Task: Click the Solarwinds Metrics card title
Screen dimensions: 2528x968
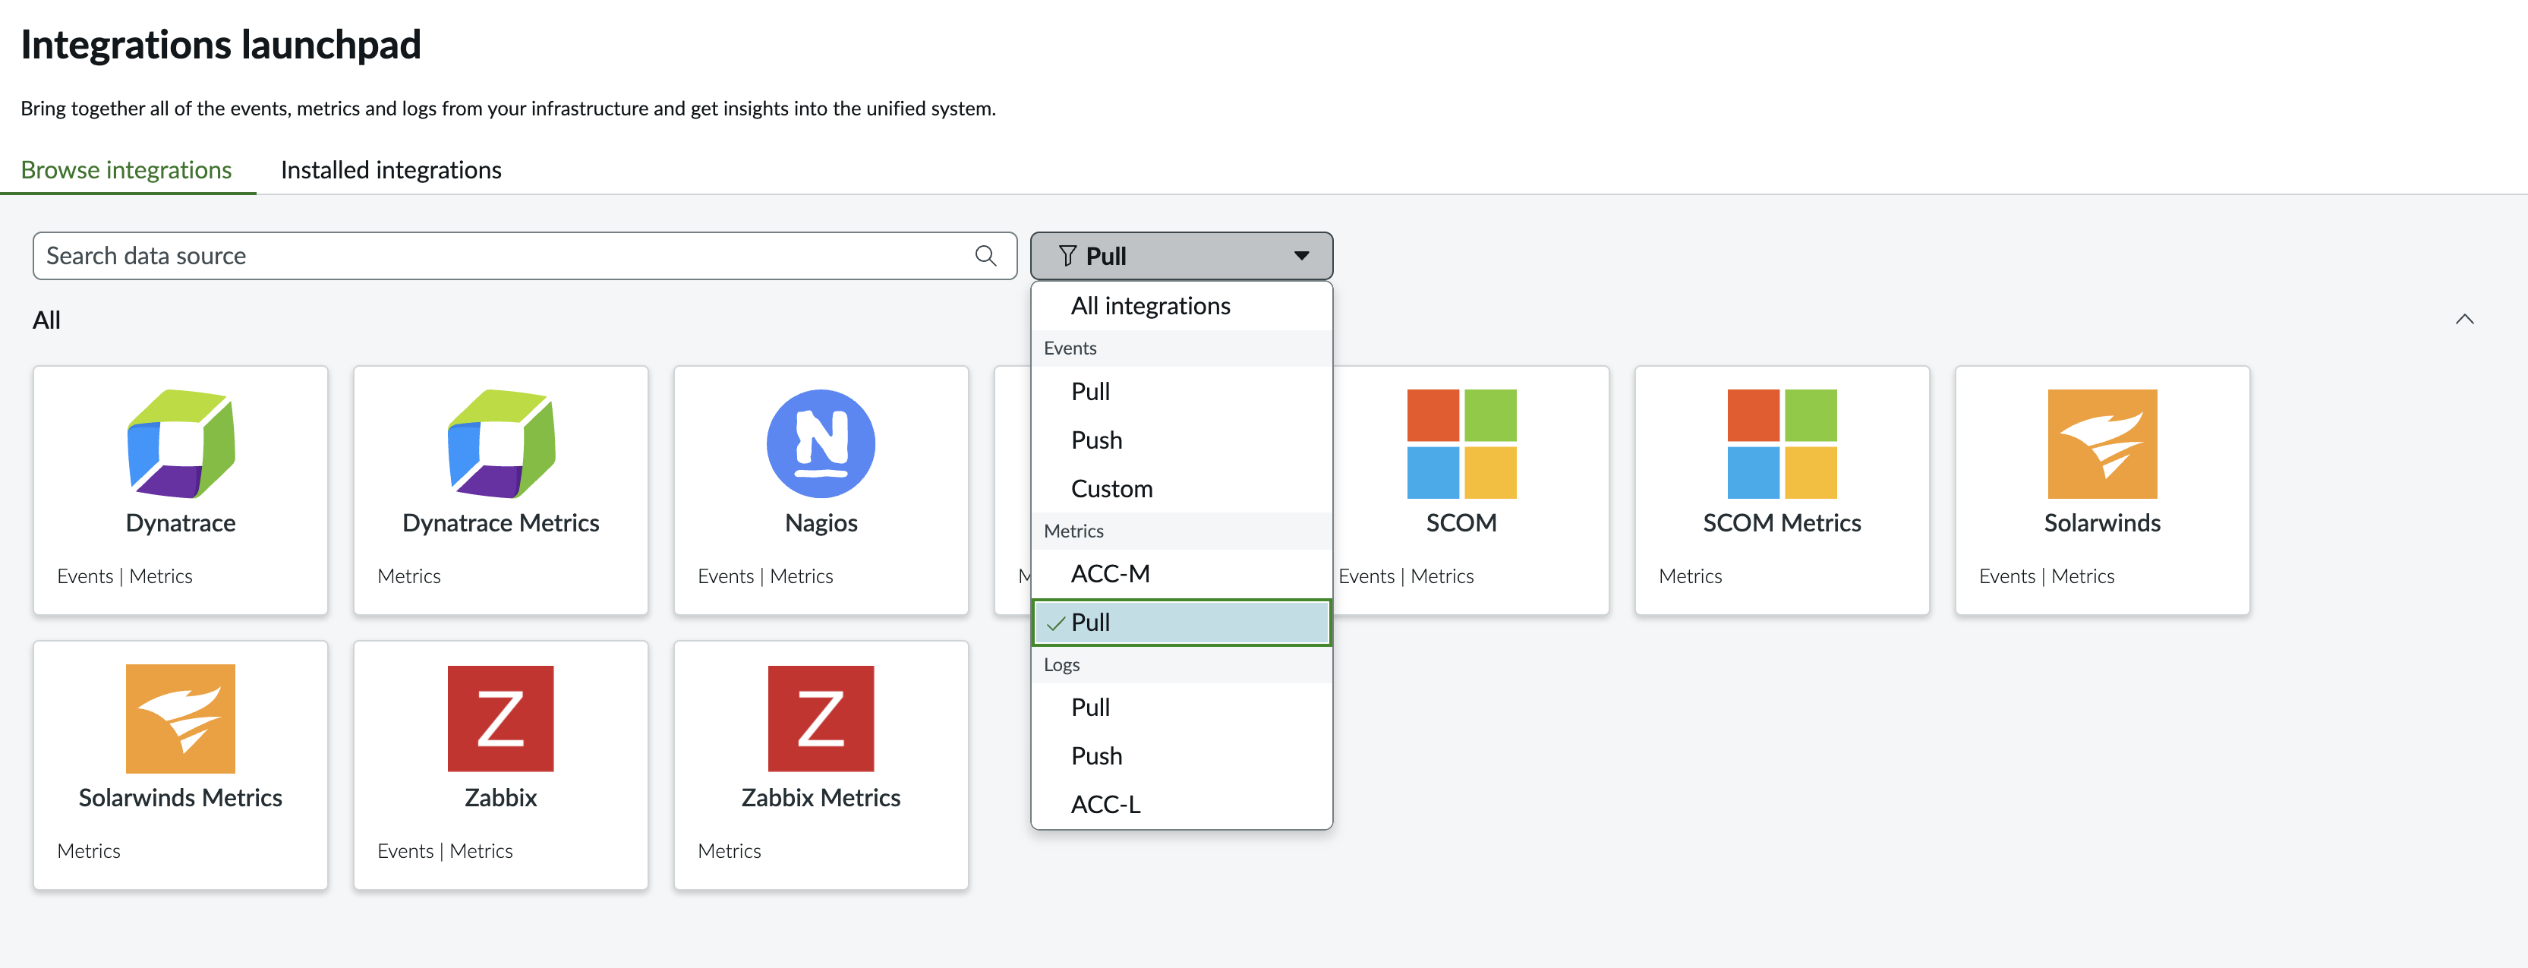Action: point(181,798)
